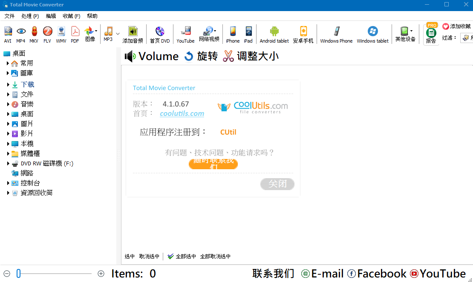The image size is (473, 283).
Task: Open 其他设备 other devices icon
Action: point(405,34)
